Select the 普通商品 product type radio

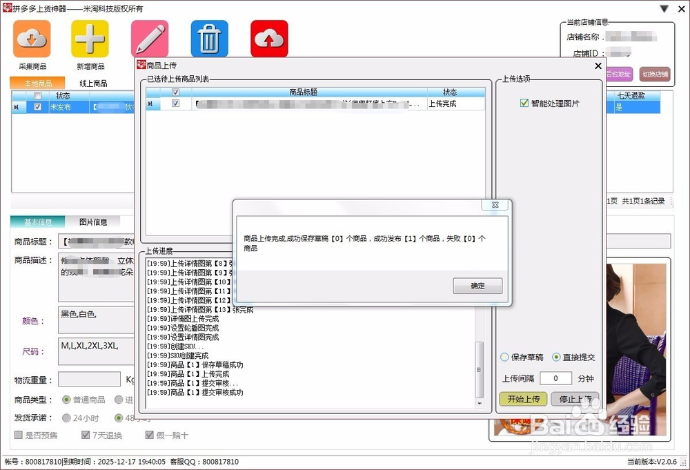pos(66,400)
